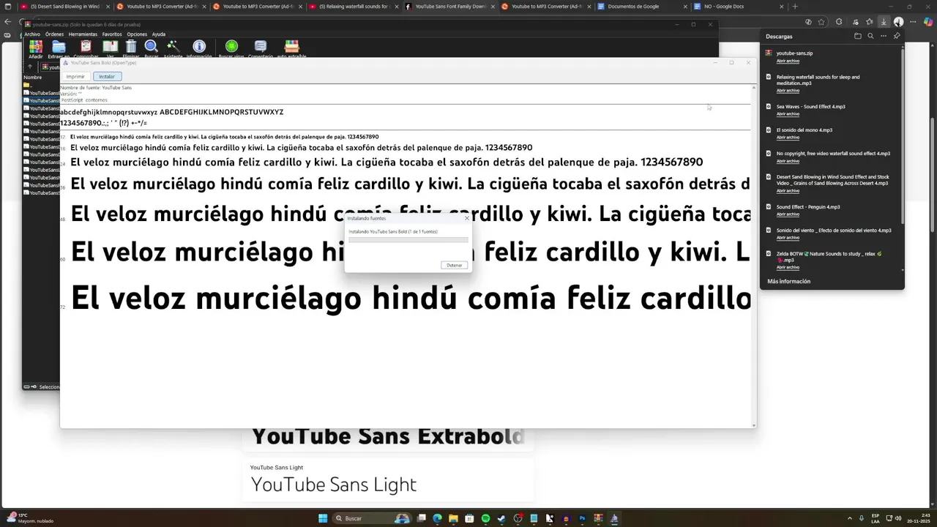The width and height of the screenshot is (937, 527).
Task: Click the Windows Start button
Action: point(323,518)
